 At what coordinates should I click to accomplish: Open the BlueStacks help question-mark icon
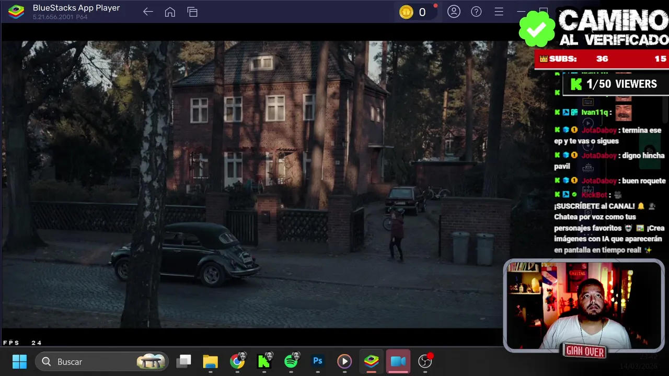[476, 11]
